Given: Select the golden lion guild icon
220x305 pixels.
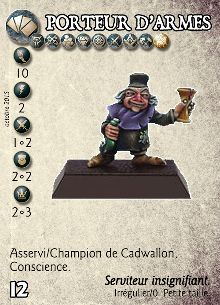Looking at the screenshot, I should click(161, 41).
